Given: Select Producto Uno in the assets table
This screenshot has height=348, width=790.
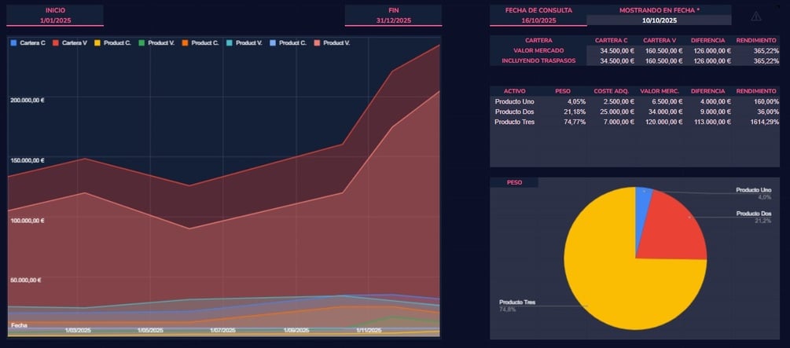Looking at the screenshot, I should click(514, 101).
